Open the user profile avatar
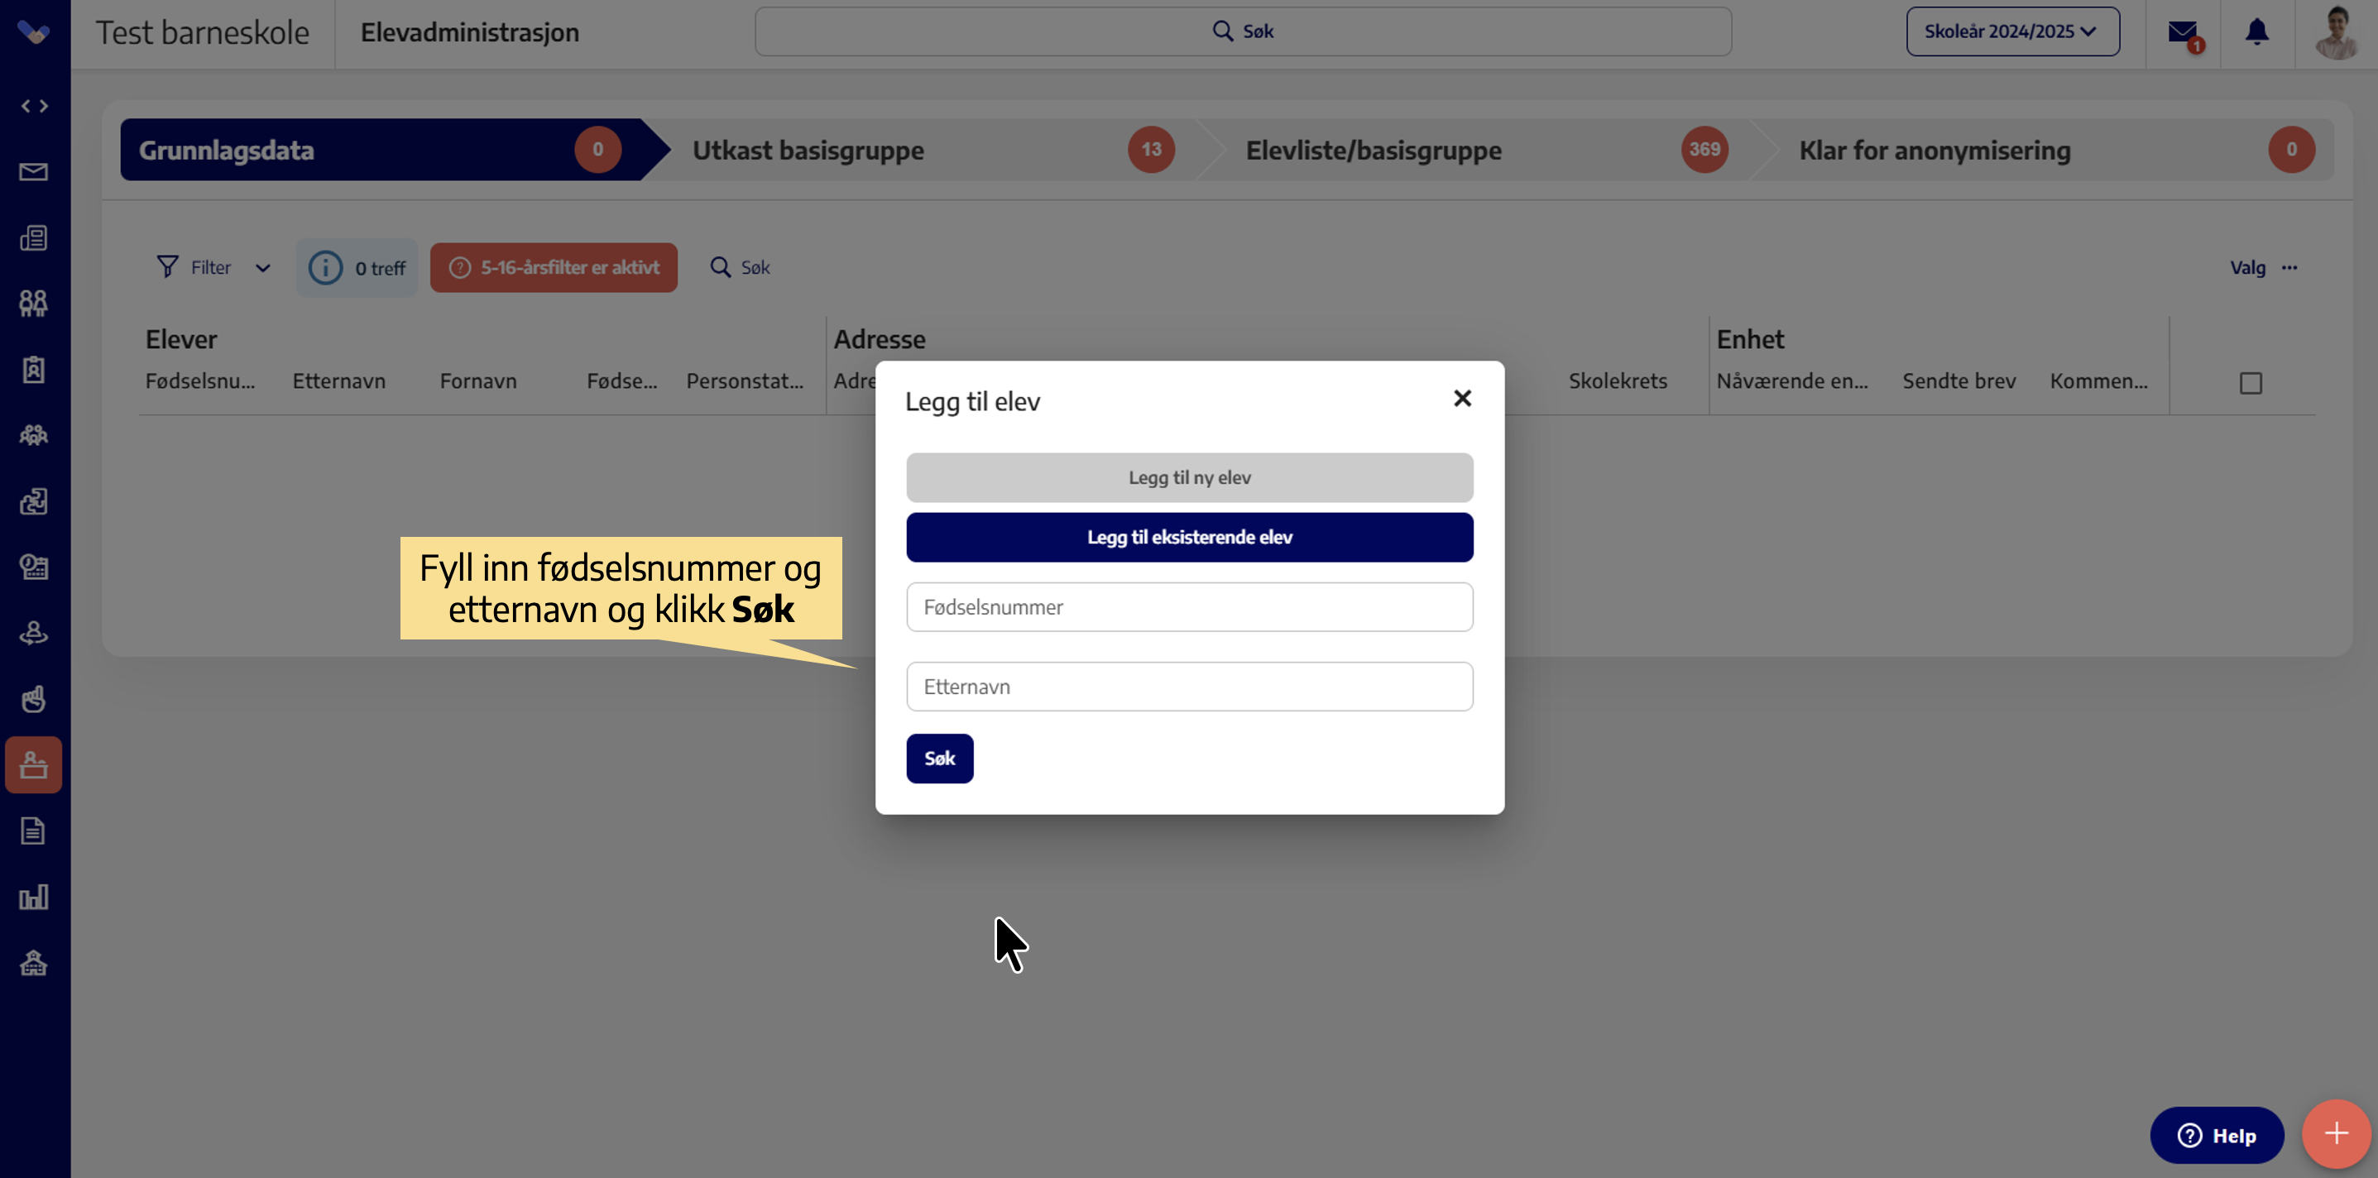This screenshot has height=1178, width=2378. tap(2337, 32)
